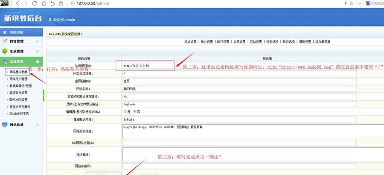Open 验证安全设置 in the sidebar
Screen dimensions: 384x175
point(18,93)
